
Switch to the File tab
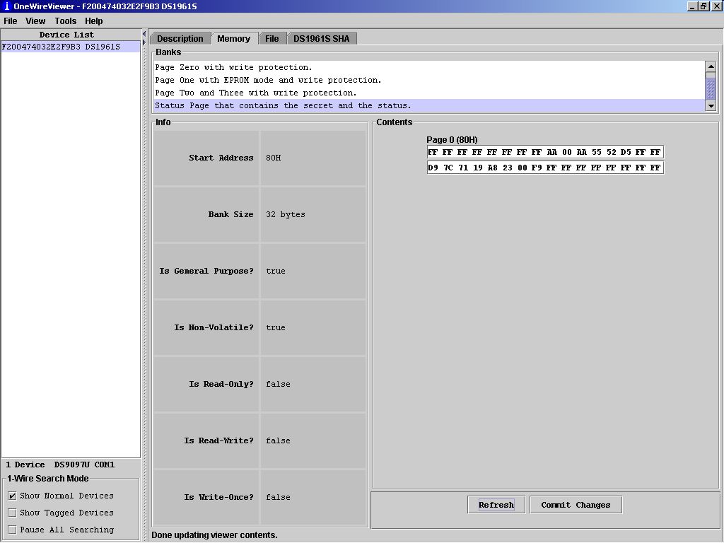[272, 39]
